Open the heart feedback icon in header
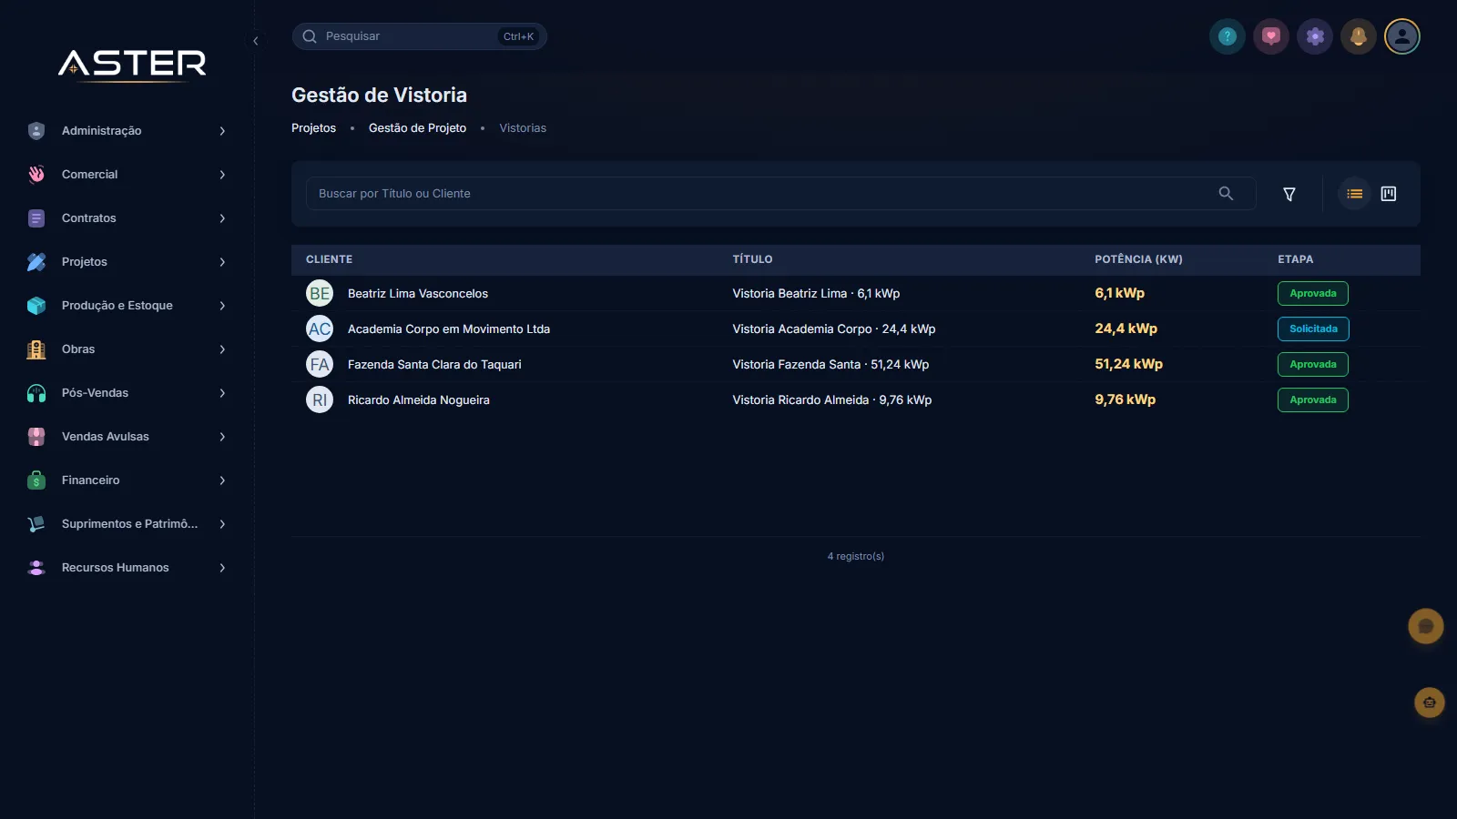The width and height of the screenshot is (1457, 819). point(1271,36)
